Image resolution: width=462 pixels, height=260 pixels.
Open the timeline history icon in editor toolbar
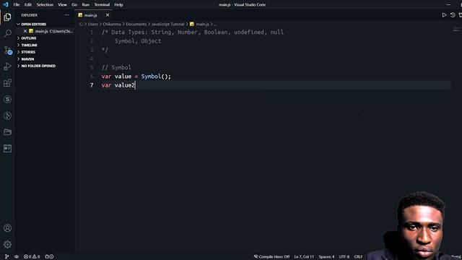tap(453, 15)
